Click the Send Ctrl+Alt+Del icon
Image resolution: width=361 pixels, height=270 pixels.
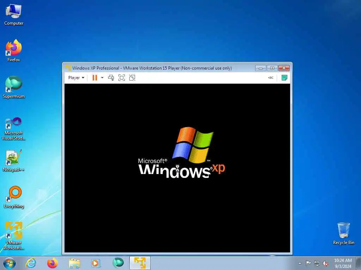point(111,78)
